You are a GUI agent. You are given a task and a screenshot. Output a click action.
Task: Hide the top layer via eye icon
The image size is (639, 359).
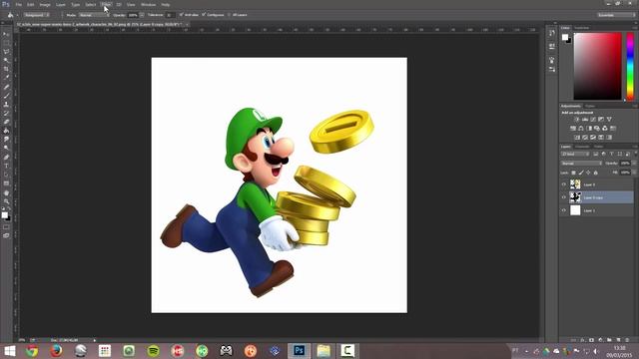(564, 184)
